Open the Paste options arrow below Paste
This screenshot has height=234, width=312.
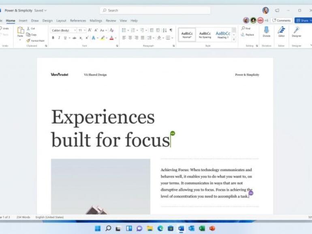(20, 40)
